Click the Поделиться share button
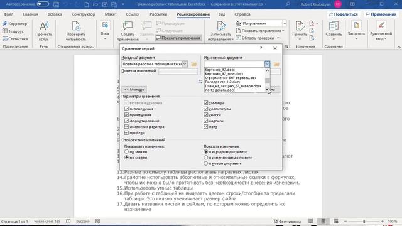Image resolution: width=402 pixels, height=226 pixels. 344,14
